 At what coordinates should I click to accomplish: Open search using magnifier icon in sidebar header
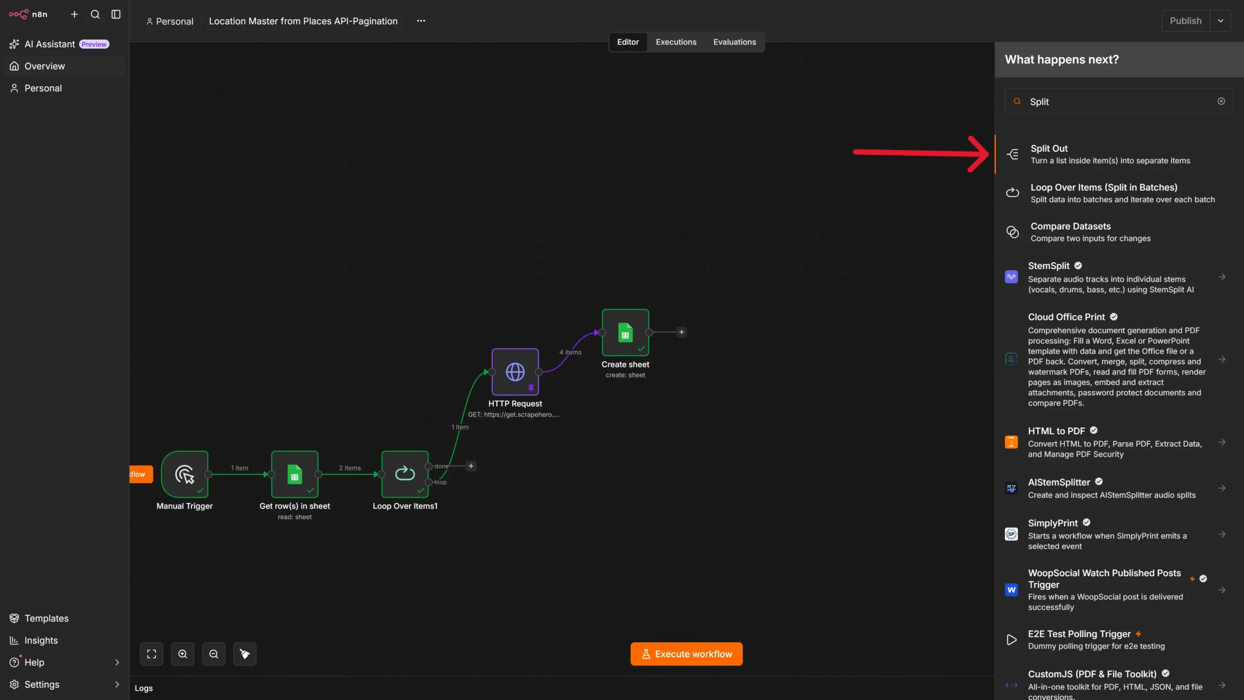pos(95,14)
